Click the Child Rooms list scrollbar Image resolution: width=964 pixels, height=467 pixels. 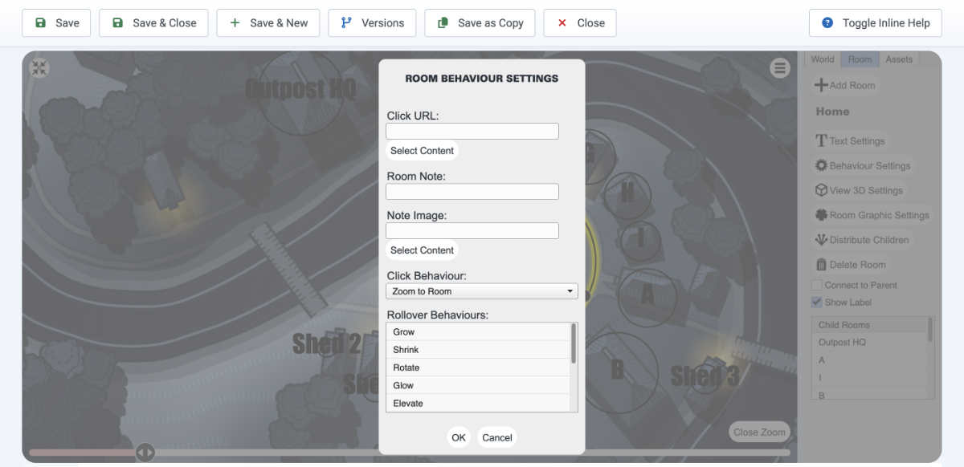tap(931, 329)
